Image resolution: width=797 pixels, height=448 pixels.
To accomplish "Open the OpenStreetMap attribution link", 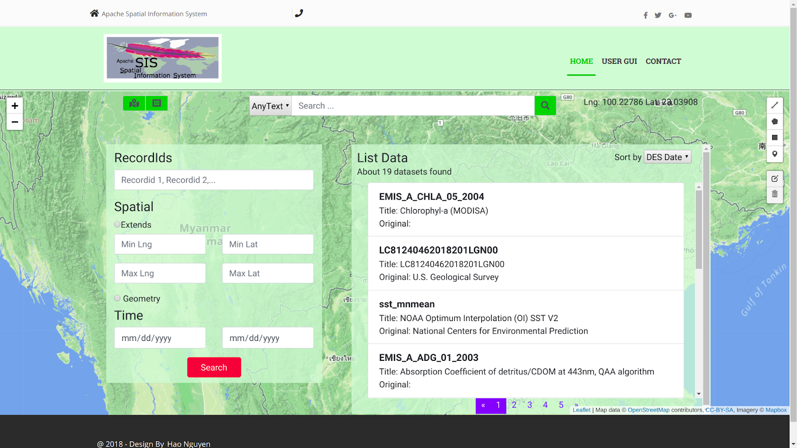I will pos(649,410).
